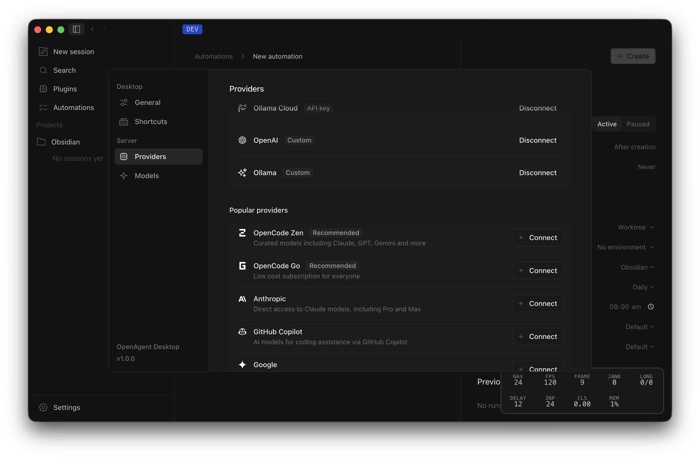Click the Automations checklist icon
The height and width of the screenshot is (459, 700).
pos(43,107)
